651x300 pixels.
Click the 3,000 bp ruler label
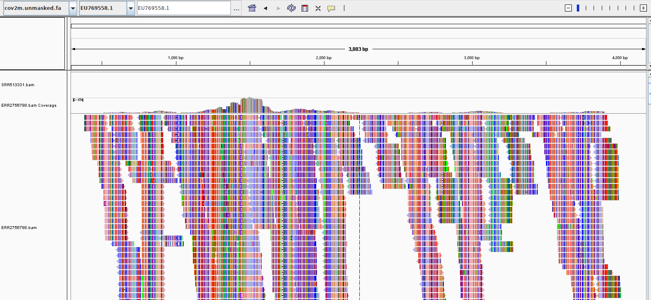click(x=472, y=58)
